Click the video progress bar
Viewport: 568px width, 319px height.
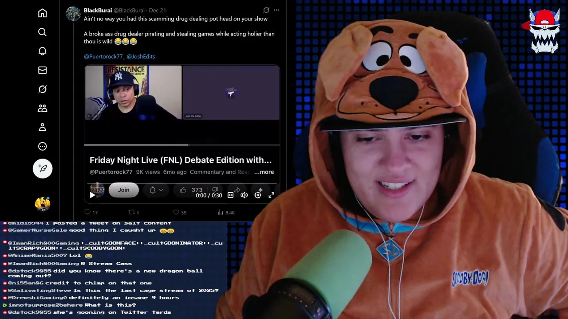[182, 145]
